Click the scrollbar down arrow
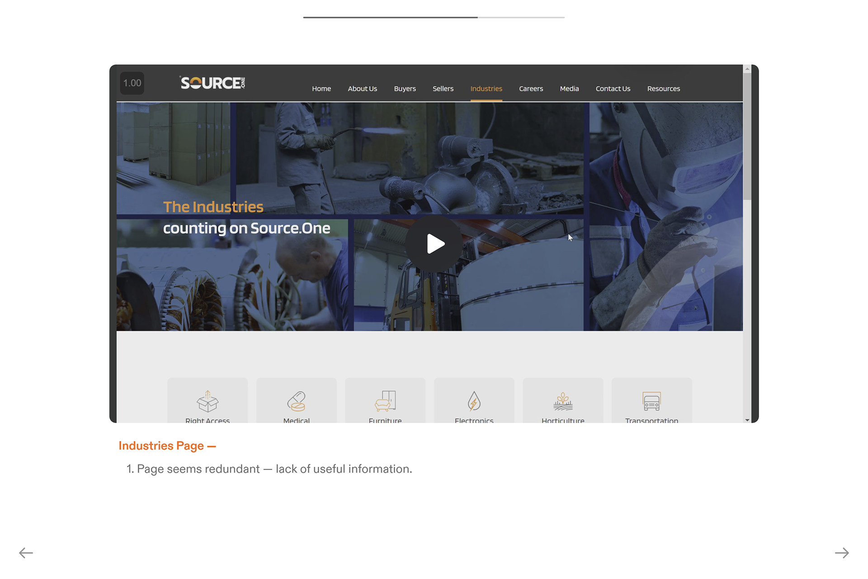Screen dimensions: 868x579 point(747,420)
